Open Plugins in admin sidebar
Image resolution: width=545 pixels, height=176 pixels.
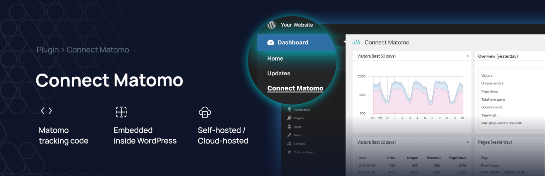299,118
